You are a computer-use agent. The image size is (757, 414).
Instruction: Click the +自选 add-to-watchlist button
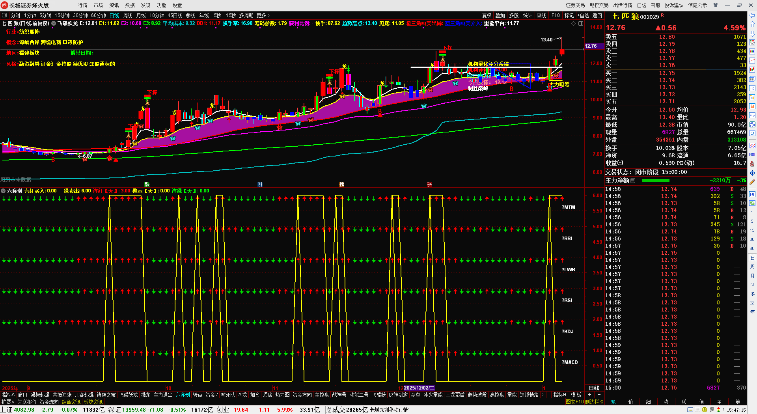tap(583, 15)
